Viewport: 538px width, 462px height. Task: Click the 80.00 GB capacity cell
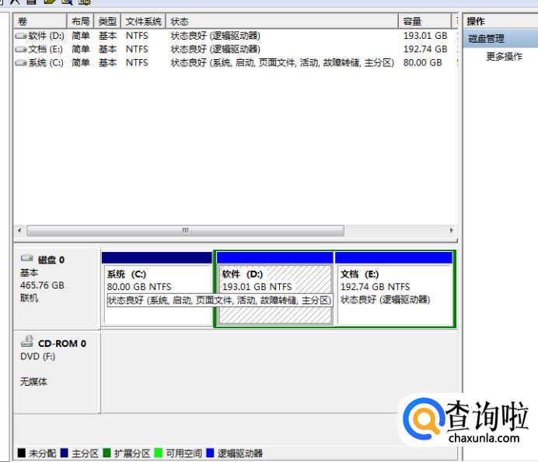pyautogui.click(x=422, y=63)
